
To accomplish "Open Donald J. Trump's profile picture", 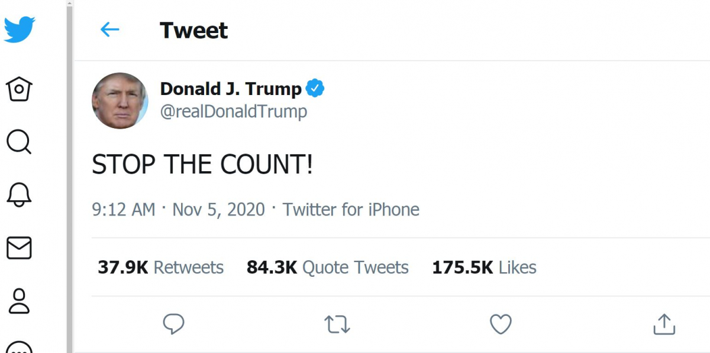I will pos(120,101).
